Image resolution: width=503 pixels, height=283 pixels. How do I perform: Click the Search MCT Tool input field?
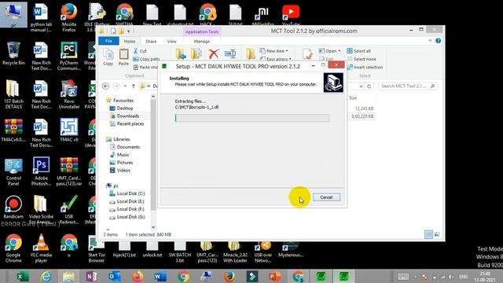(x=408, y=86)
